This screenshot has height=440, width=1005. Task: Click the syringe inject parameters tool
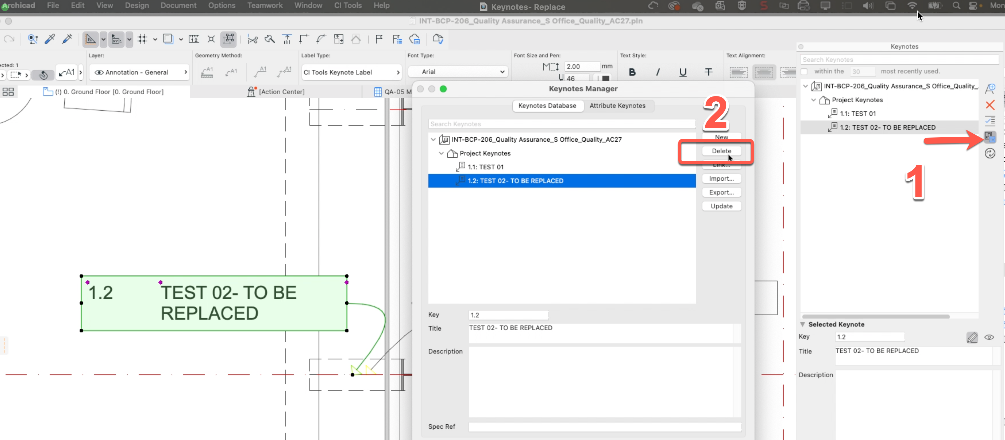tap(67, 39)
